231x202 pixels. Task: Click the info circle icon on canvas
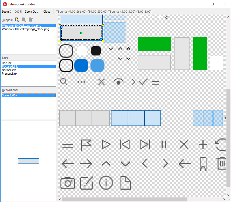[106, 183]
